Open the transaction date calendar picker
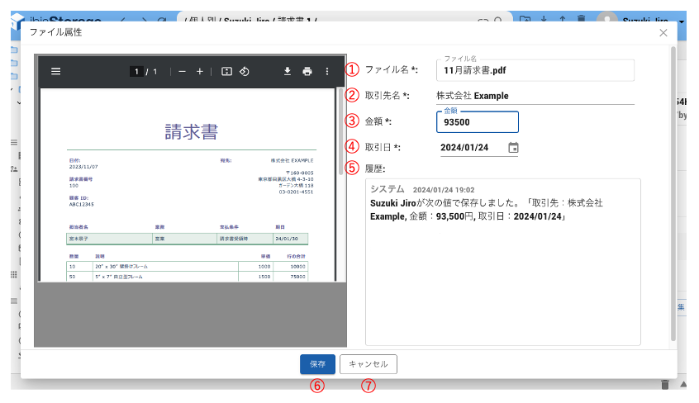This screenshot has height=403, width=699. click(x=513, y=148)
